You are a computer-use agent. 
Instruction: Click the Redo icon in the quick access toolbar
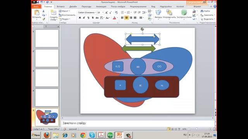click(47, 2)
